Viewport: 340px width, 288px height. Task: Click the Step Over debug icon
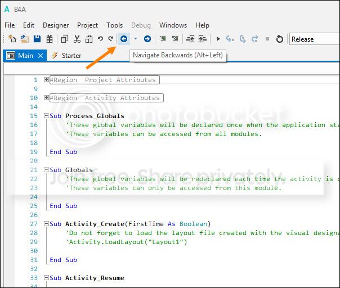(x=243, y=39)
